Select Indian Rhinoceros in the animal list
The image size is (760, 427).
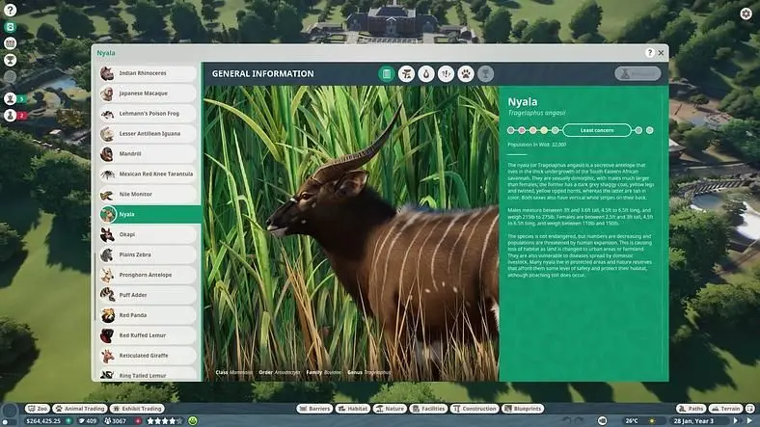tap(148, 73)
